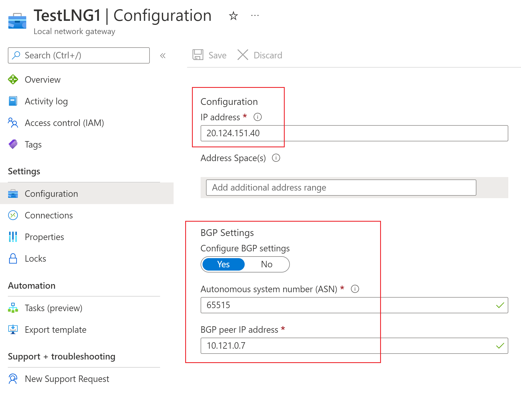This screenshot has height=396, width=521.
Task: Click the info icon beside ASN label
Action: (355, 289)
